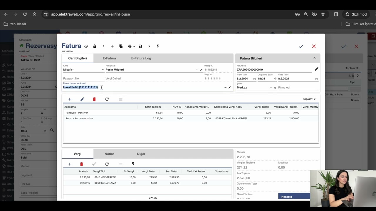Delete tax row with red trash icon

[x=81, y=164]
